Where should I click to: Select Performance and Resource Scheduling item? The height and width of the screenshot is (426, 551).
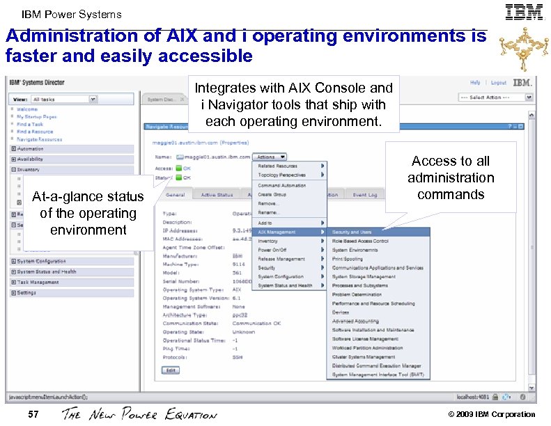pos(378,303)
